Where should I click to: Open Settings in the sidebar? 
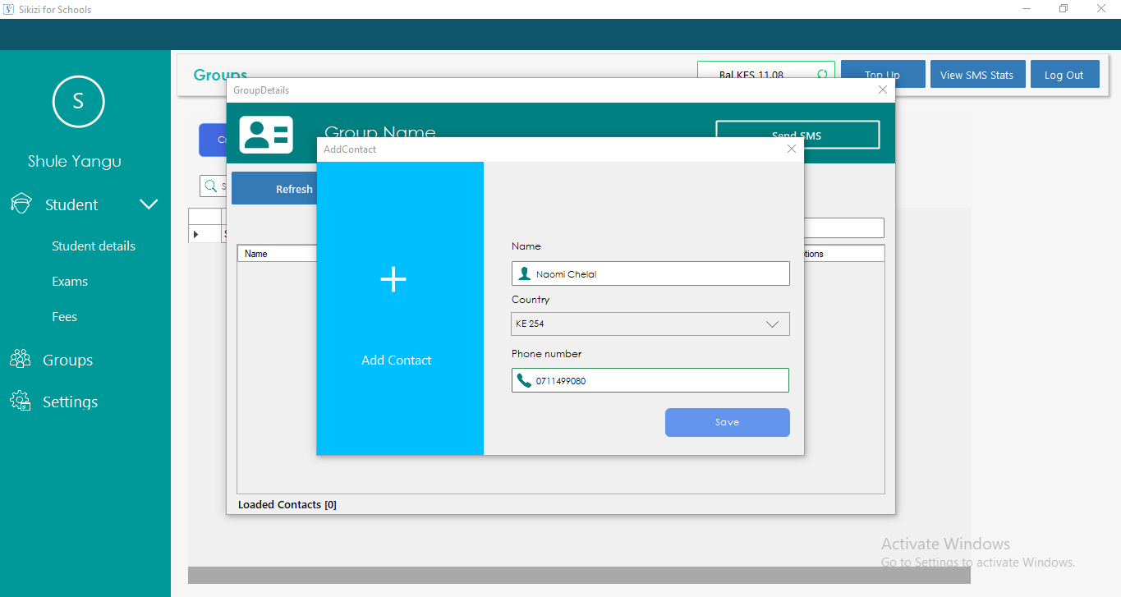coord(71,402)
